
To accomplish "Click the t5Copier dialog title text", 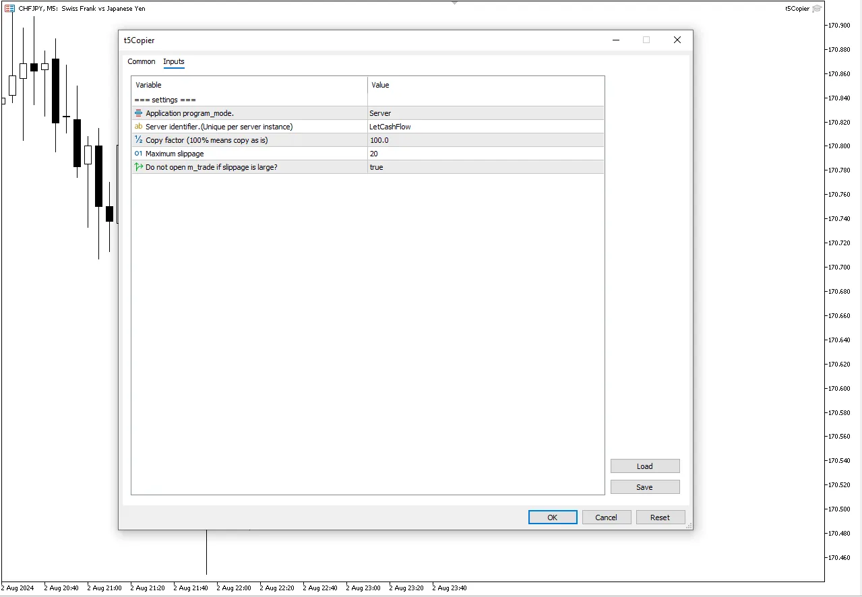I will [139, 40].
